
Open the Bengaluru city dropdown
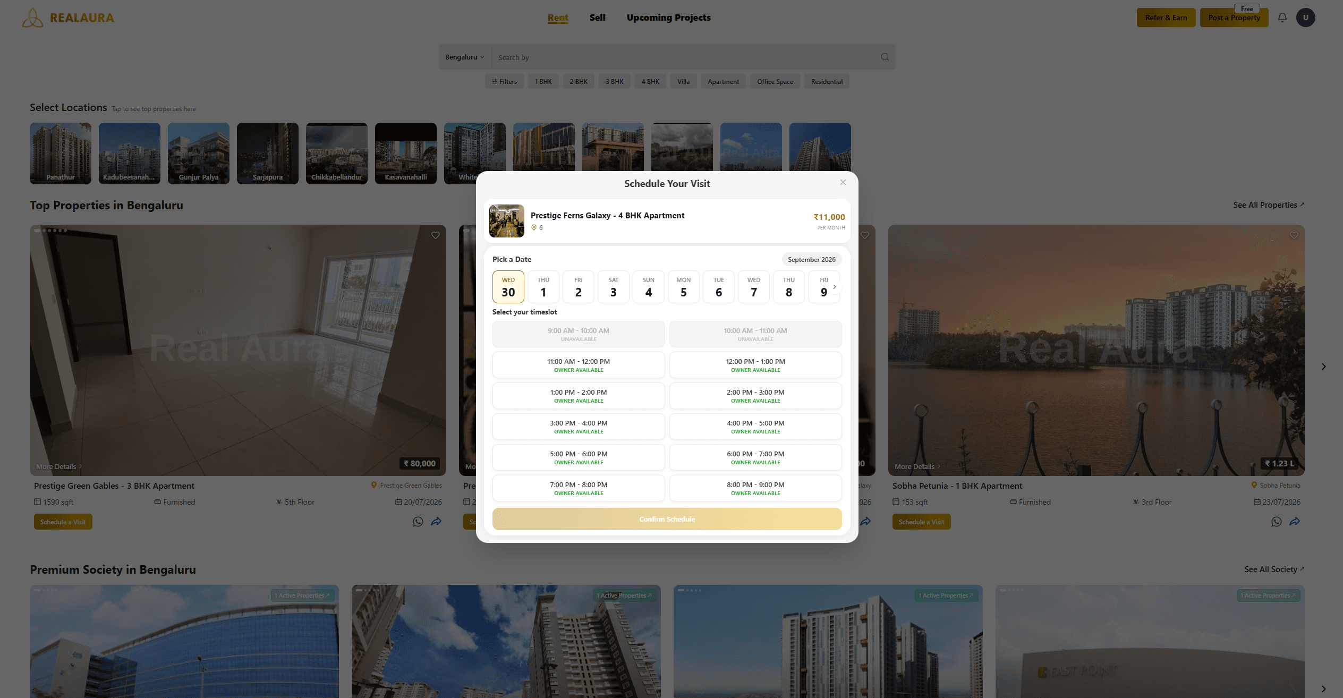pyautogui.click(x=464, y=57)
